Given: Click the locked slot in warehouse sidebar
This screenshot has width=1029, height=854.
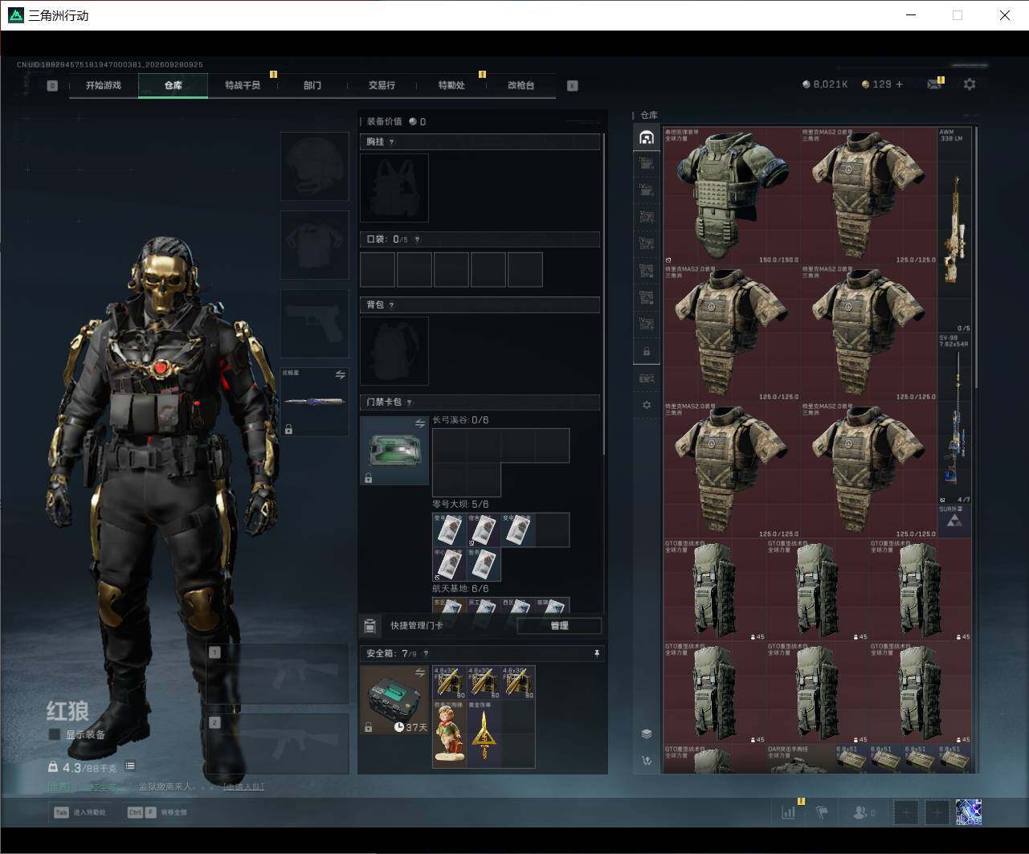Looking at the screenshot, I should tap(647, 352).
